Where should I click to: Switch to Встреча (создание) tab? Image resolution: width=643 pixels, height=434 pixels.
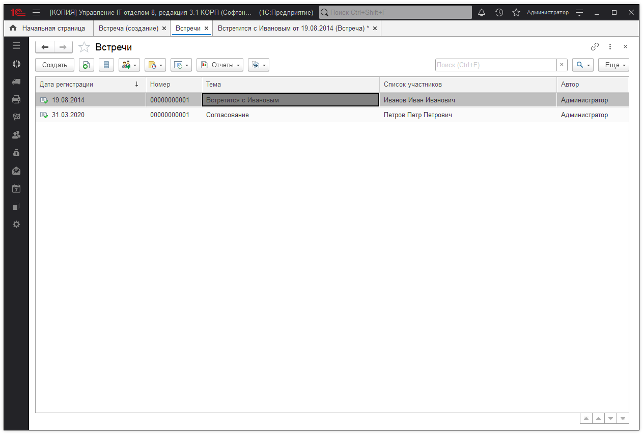128,29
